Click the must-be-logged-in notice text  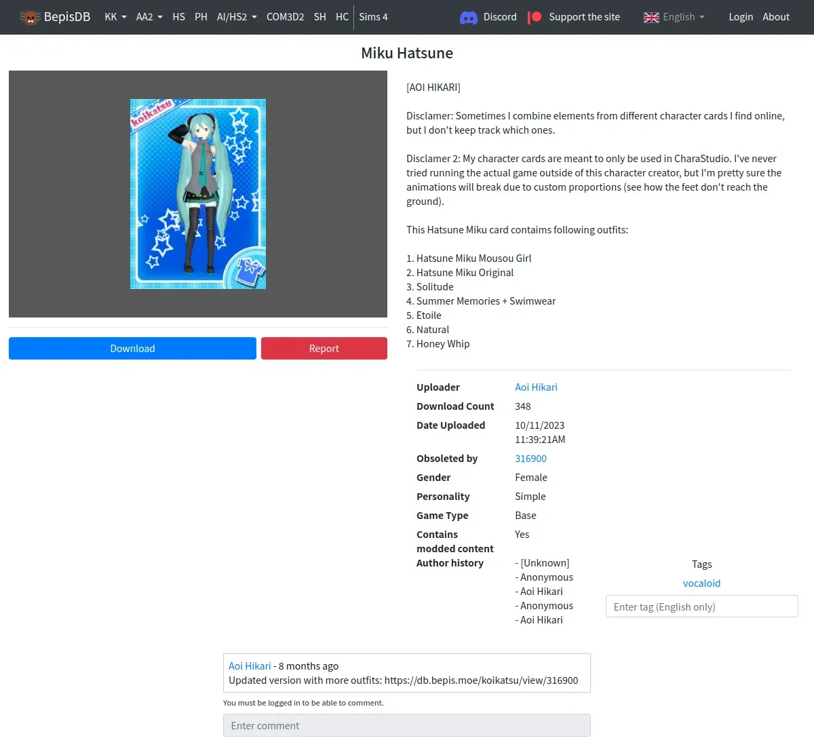point(303,703)
